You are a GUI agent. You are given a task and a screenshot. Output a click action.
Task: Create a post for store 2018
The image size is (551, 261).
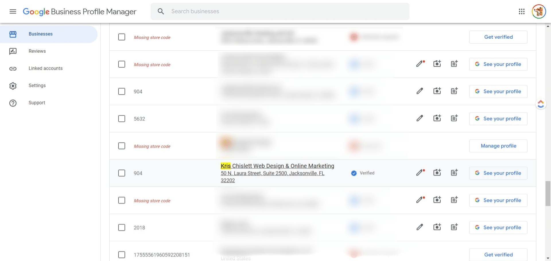click(454, 227)
